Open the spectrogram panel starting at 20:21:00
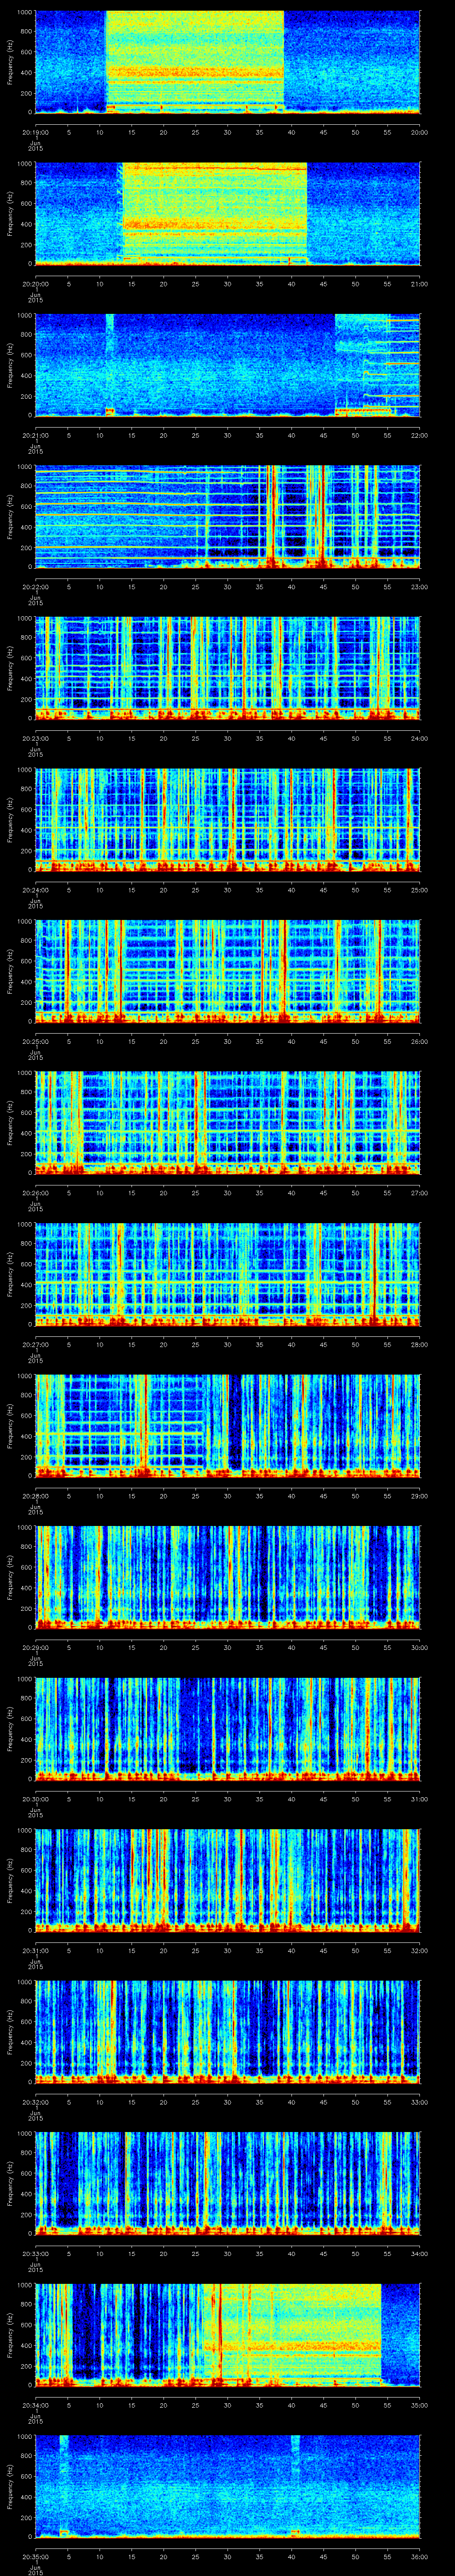Screen dimensions: 455x2576 point(228,365)
